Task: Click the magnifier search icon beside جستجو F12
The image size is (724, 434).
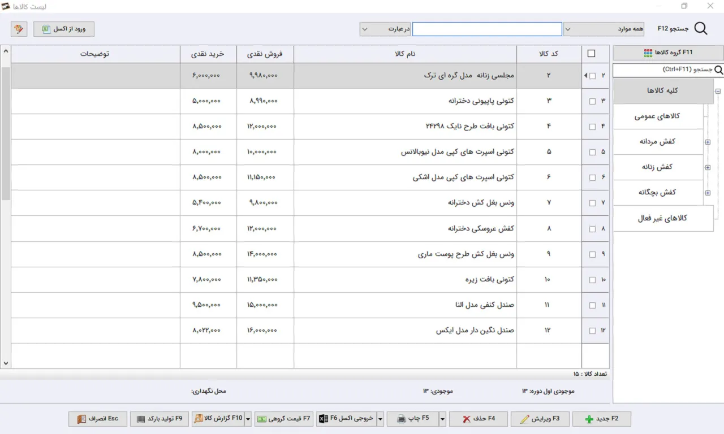Action: click(701, 29)
